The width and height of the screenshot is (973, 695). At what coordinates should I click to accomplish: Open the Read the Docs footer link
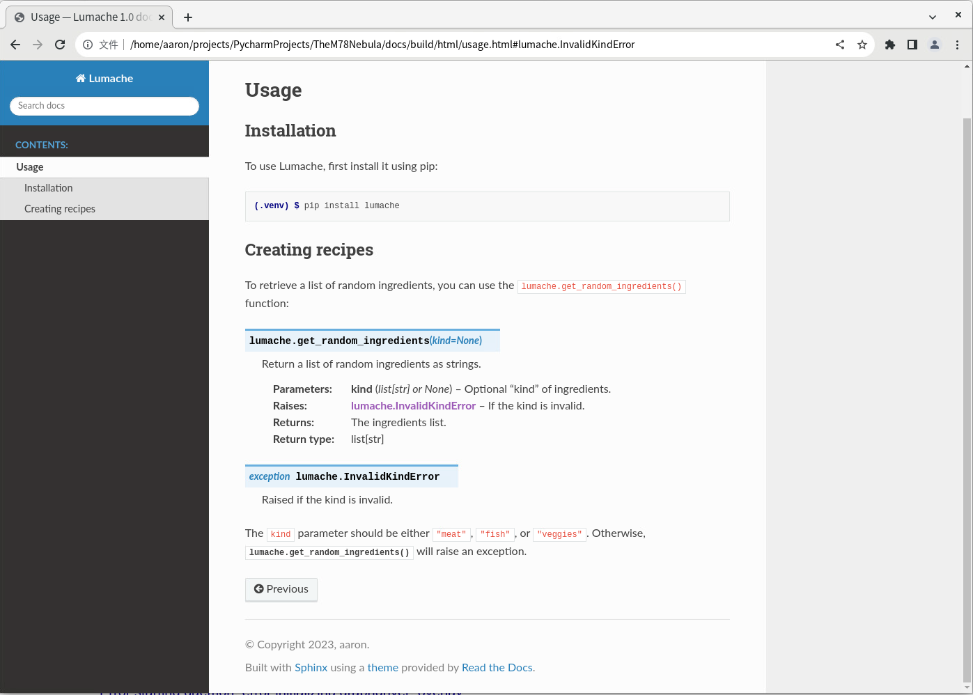(497, 668)
